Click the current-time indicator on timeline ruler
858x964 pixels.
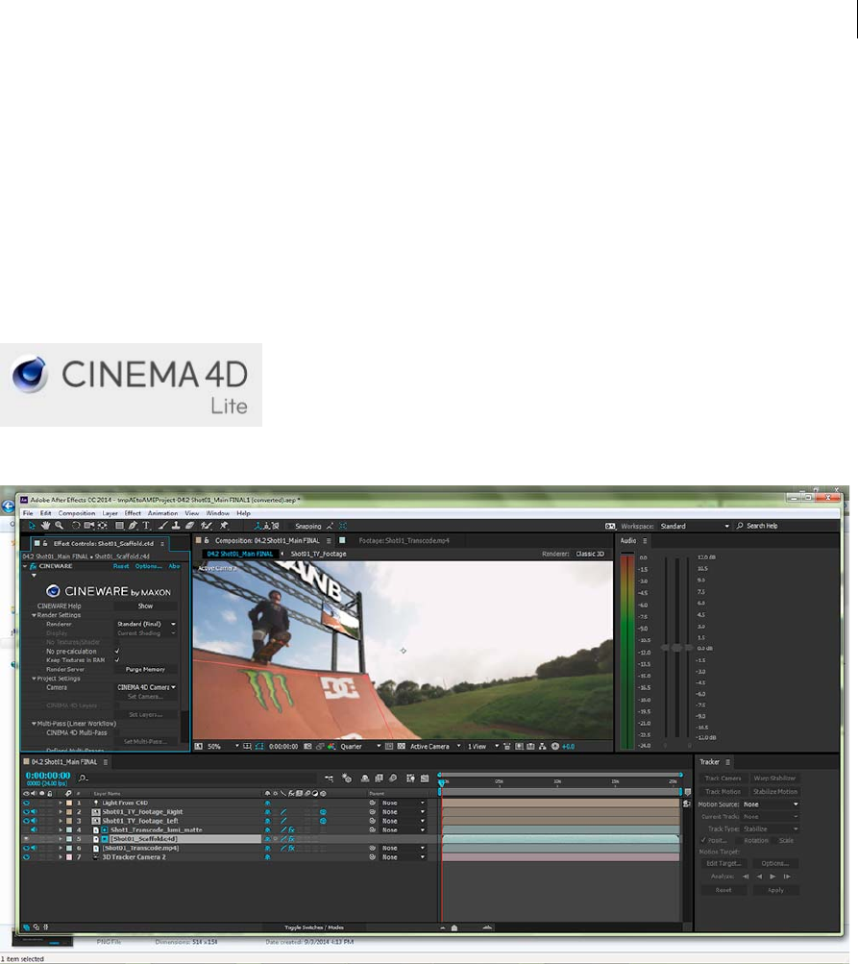click(x=441, y=782)
